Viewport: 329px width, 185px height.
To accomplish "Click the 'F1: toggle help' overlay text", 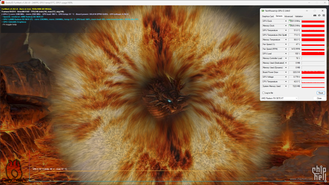I will click(9, 25).
